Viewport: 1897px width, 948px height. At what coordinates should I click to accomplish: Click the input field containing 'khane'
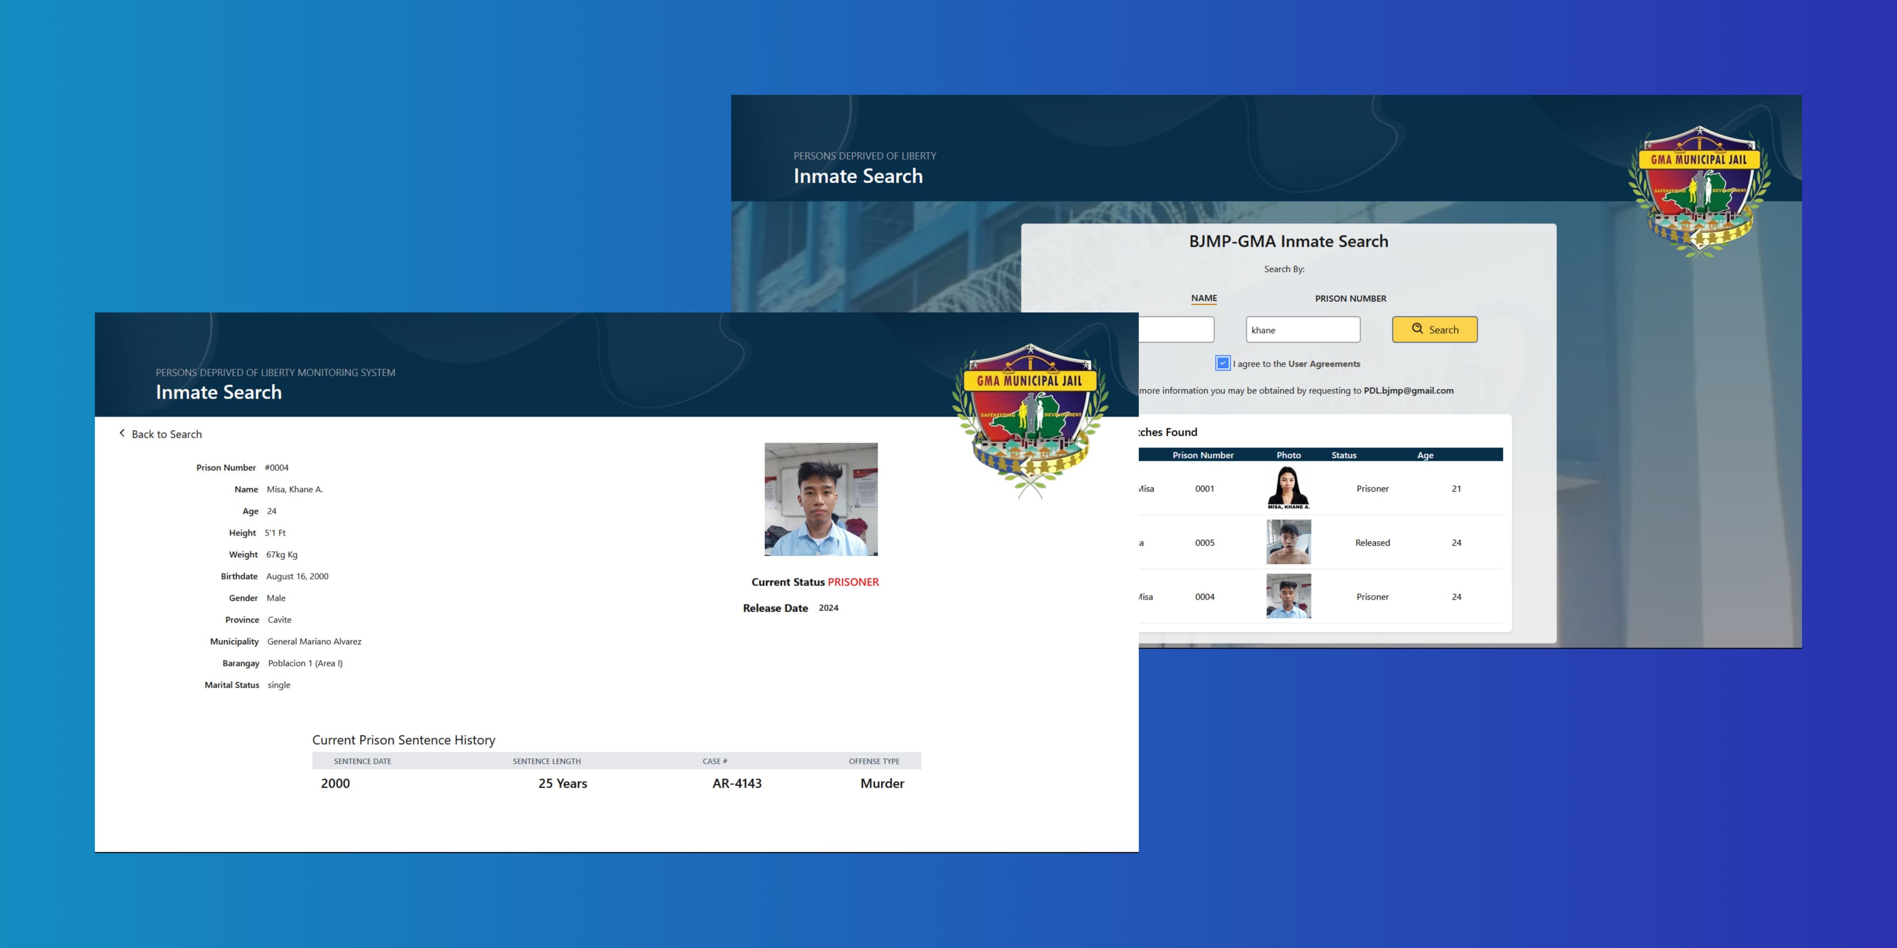coord(1303,330)
